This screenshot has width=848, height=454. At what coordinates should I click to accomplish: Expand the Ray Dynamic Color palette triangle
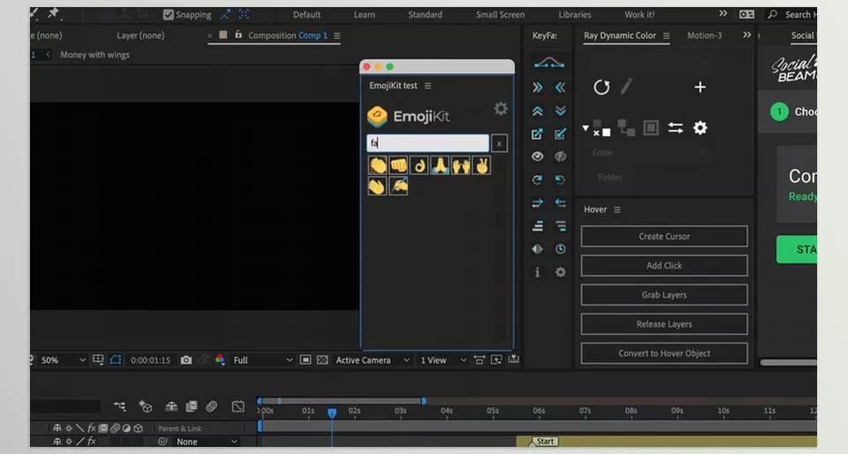coord(585,128)
